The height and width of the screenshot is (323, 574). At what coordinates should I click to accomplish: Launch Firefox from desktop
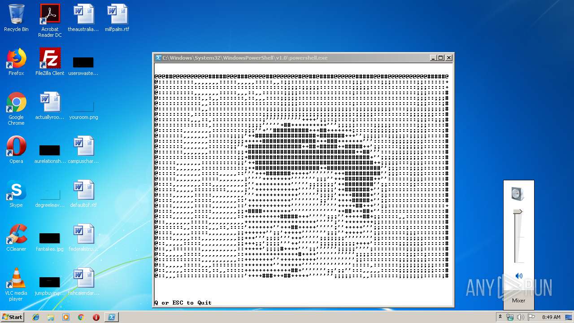coord(16,62)
